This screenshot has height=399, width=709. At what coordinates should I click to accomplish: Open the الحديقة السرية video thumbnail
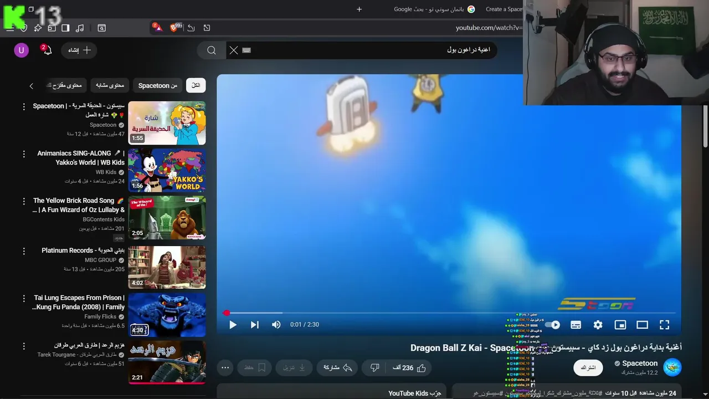(167, 123)
